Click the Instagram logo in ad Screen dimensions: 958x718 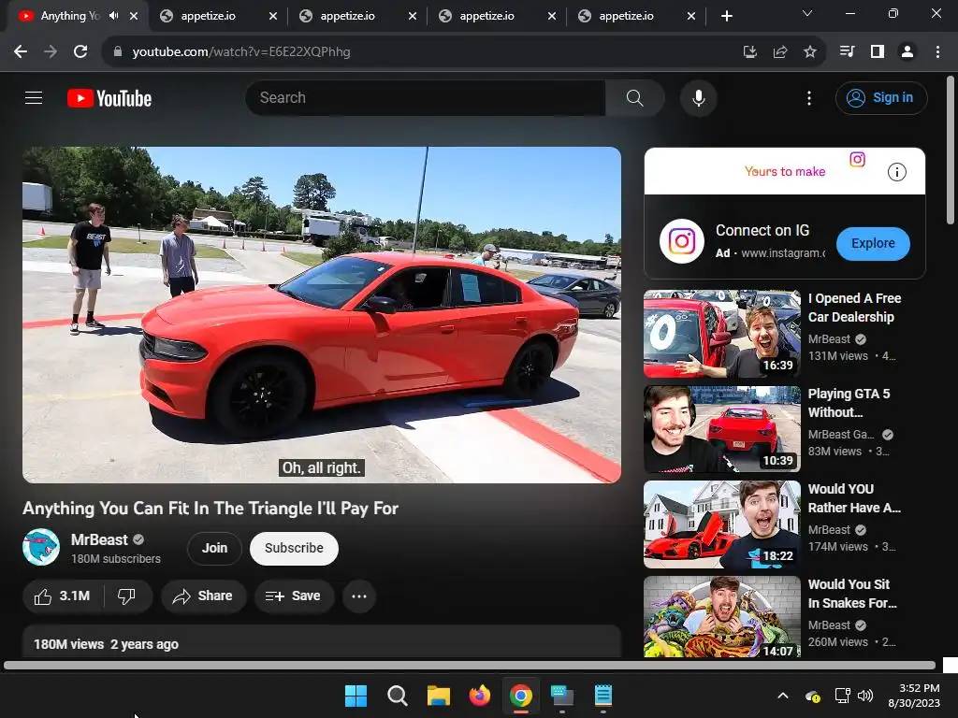(682, 241)
